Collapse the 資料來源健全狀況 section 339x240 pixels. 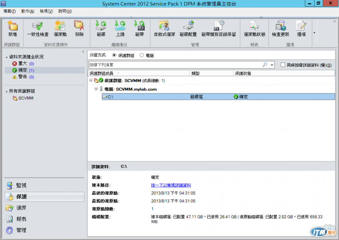pos(6,57)
